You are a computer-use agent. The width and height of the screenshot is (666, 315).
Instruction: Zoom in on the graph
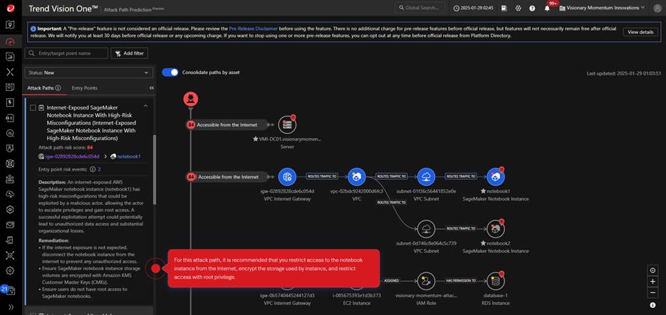coord(653,282)
